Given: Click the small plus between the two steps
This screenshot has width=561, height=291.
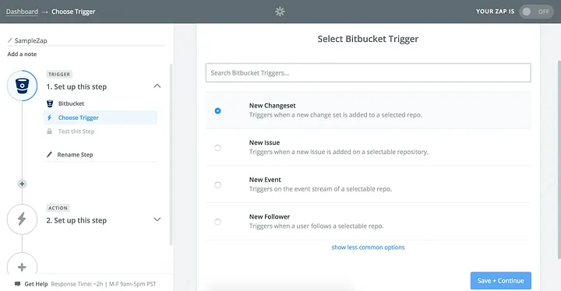Looking at the screenshot, I should (22, 184).
